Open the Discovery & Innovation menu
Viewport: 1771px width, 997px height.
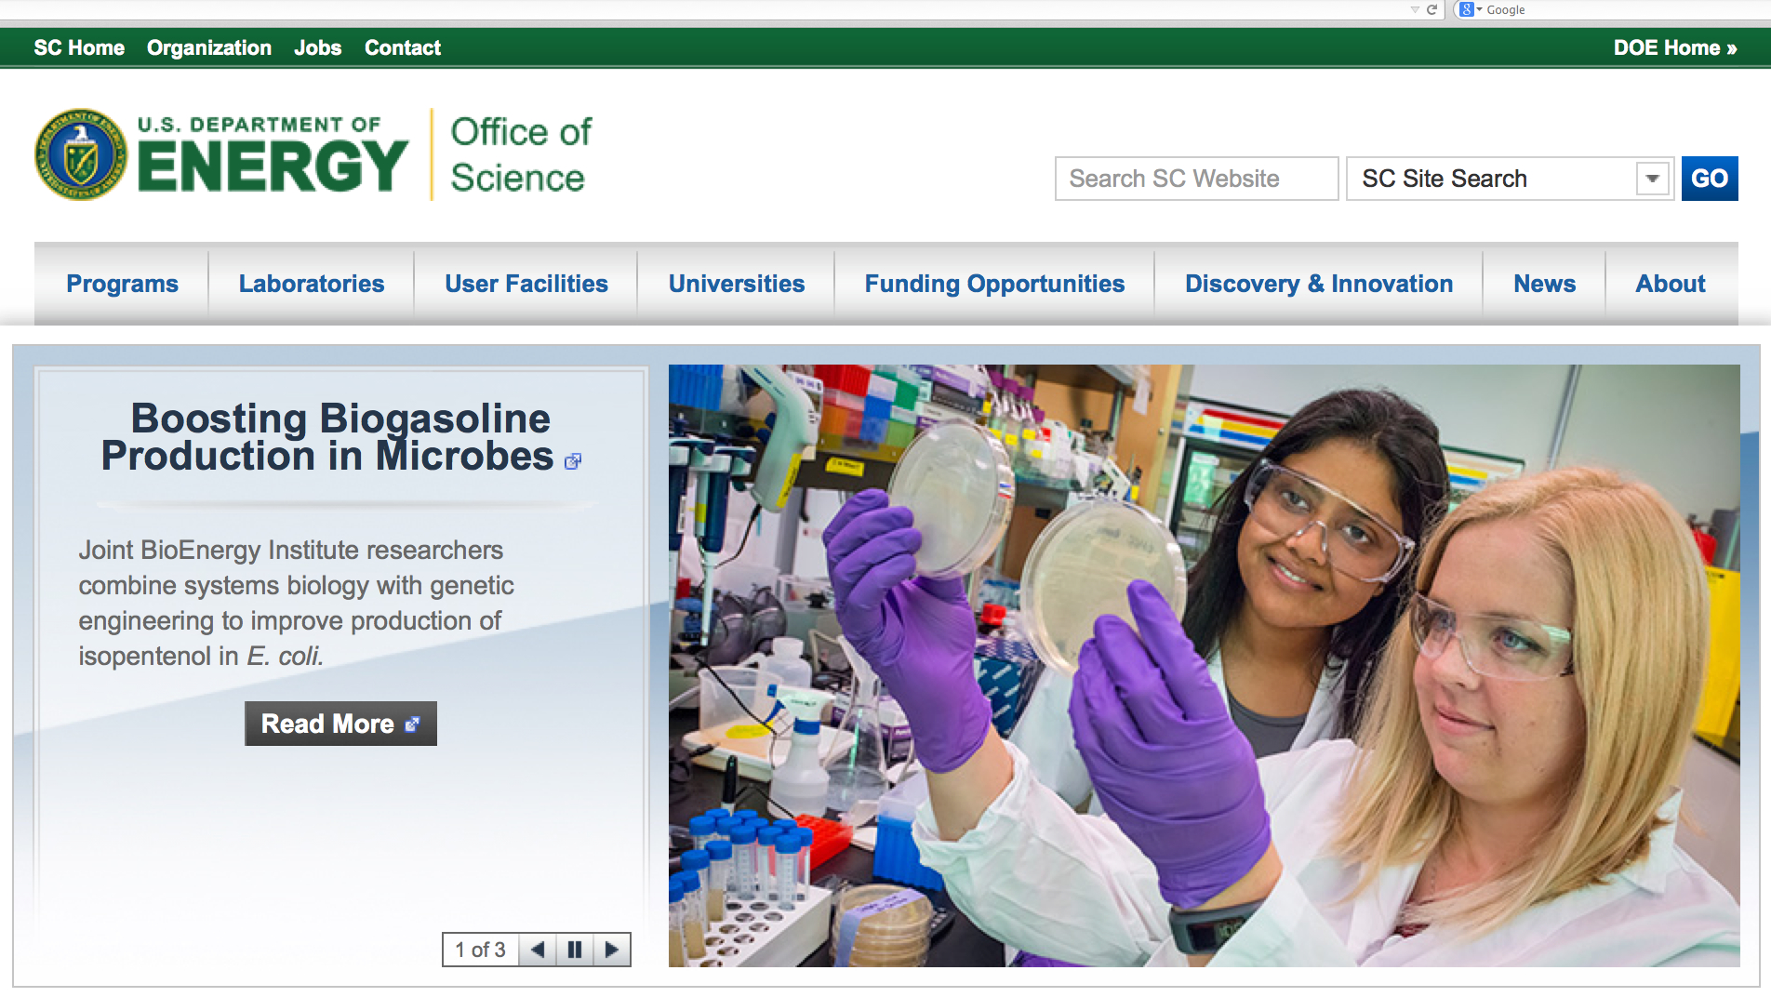point(1318,284)
